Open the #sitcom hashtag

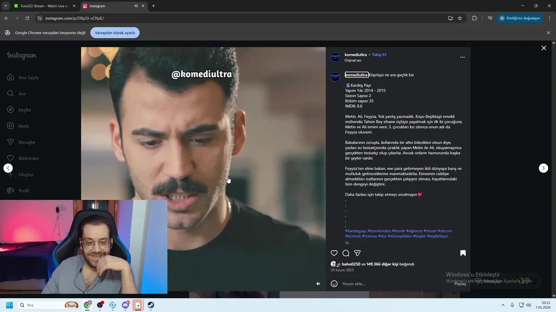444,231
